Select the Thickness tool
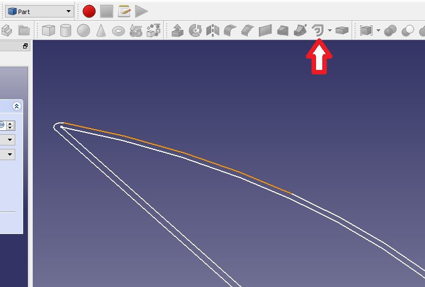The height and width of the screenshot is (287, 425). 342,30
